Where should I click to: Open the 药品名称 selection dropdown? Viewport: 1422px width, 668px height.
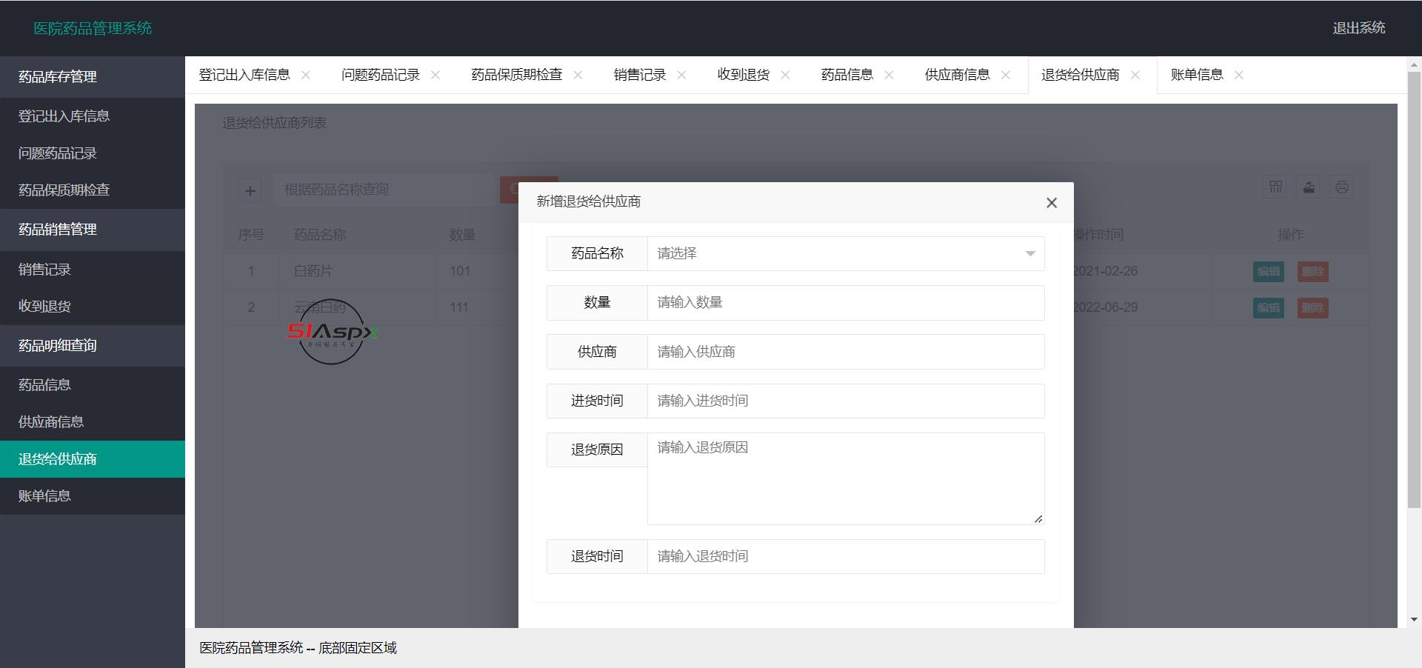pyautogui.click(x=845, y=253)
